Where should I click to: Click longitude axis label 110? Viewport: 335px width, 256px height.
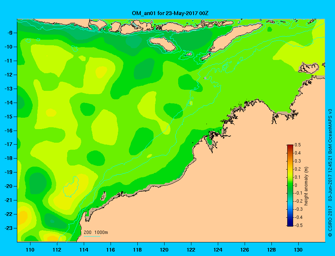pos(30,250)
